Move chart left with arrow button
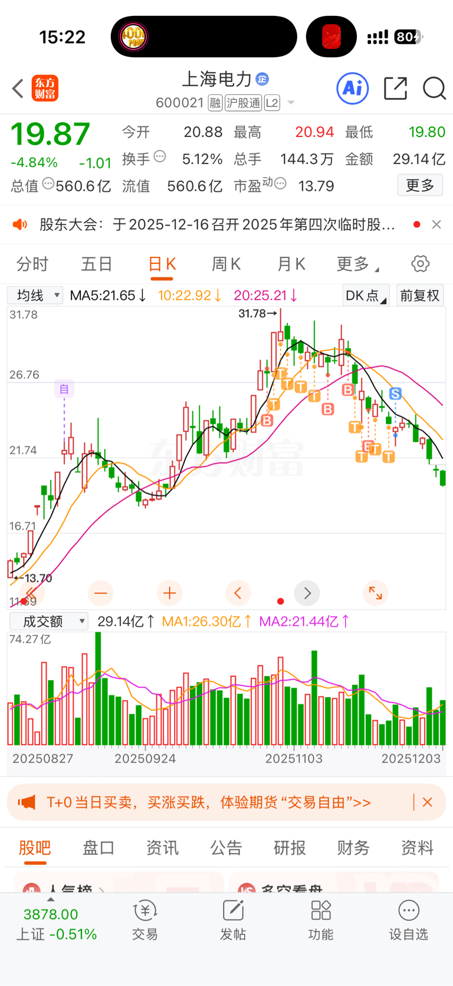The image size is (453, 986). click(238, 593)
